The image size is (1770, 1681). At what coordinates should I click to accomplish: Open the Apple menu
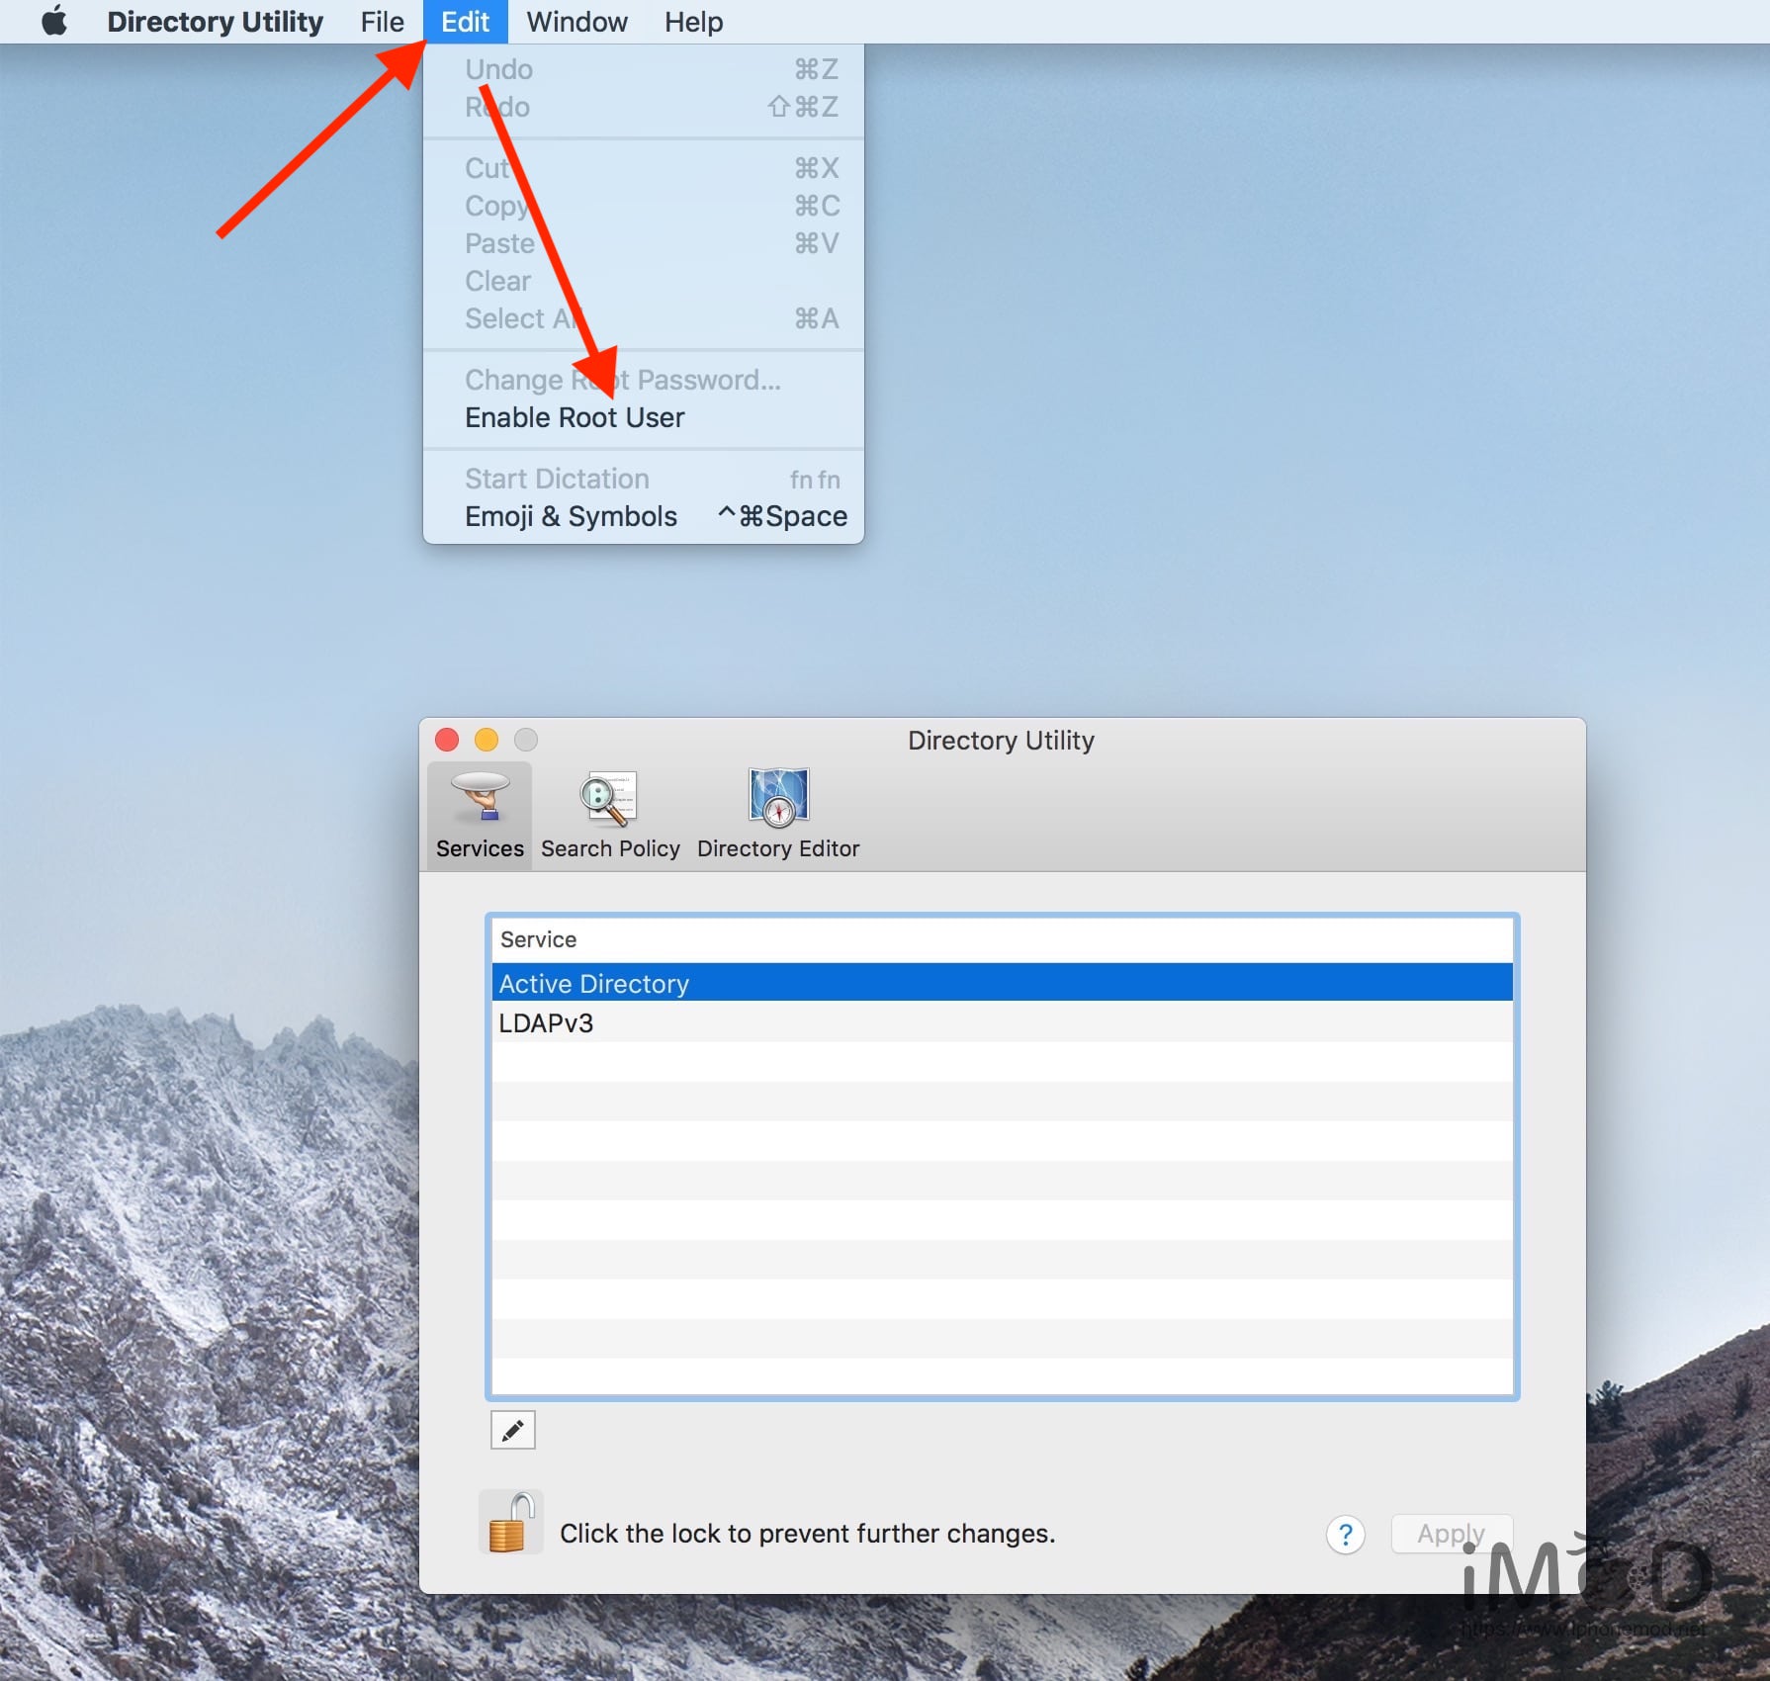[54, 22]
